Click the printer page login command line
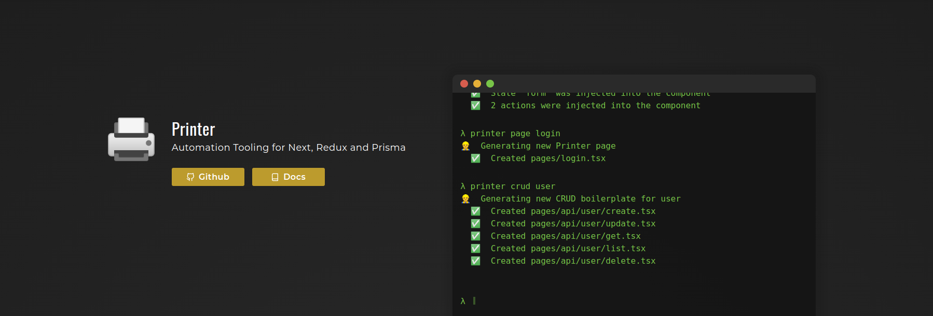This screenshot has height=316, width=933. pyautogui.click(x=515, y=134)
